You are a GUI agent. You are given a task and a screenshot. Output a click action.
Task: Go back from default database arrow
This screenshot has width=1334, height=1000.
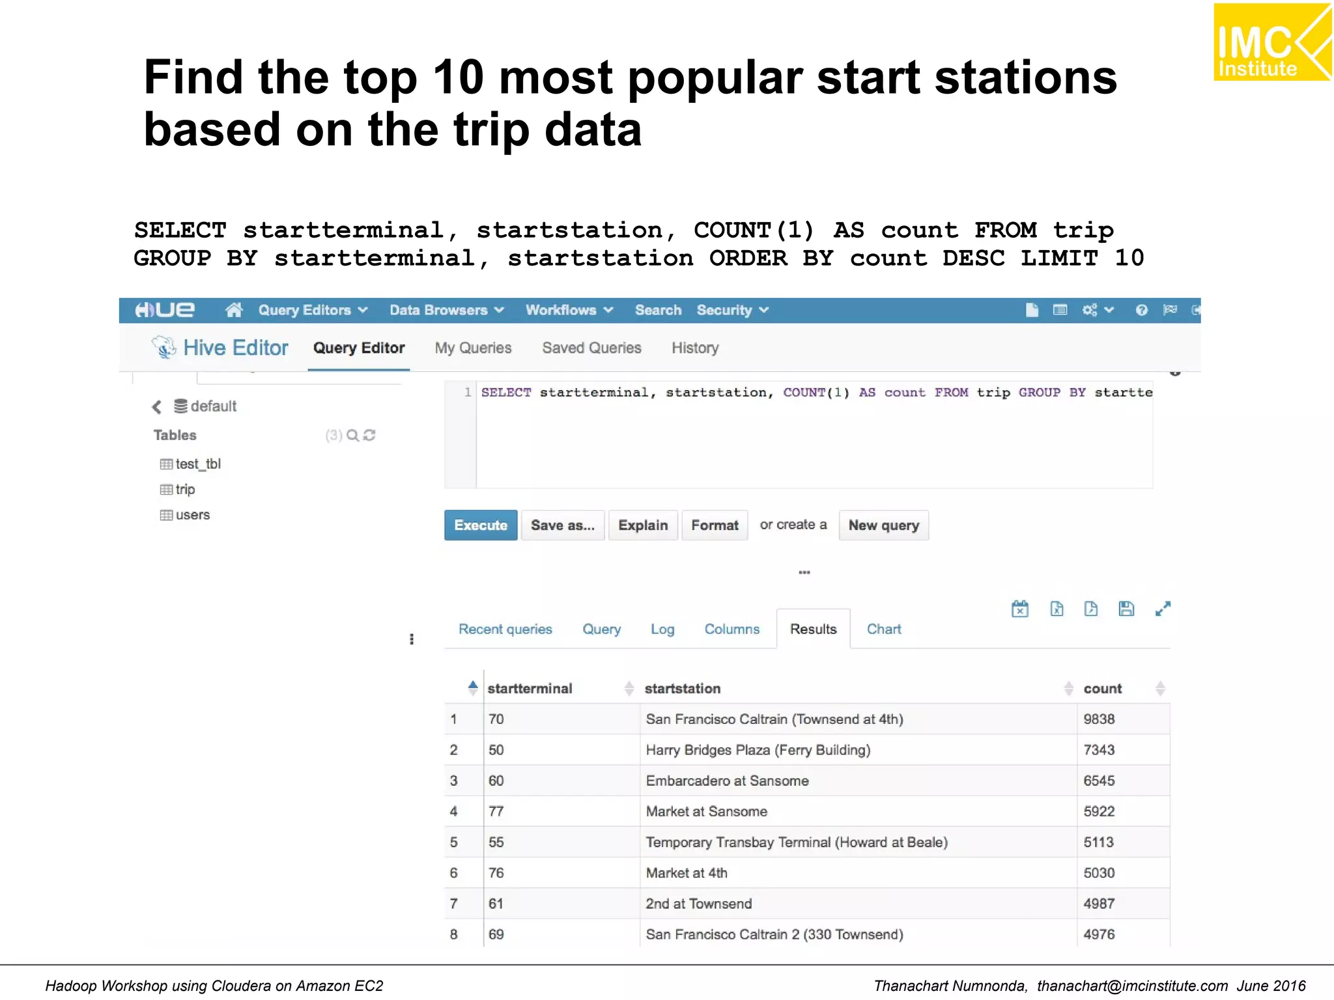click(x=156, y=407)
